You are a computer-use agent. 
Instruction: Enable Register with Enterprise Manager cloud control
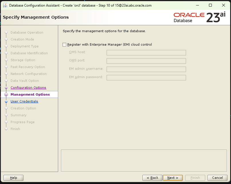(64, 44)
